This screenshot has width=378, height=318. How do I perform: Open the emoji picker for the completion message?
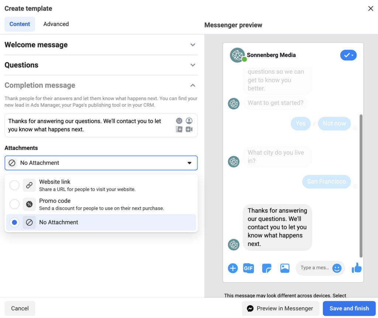179,120
